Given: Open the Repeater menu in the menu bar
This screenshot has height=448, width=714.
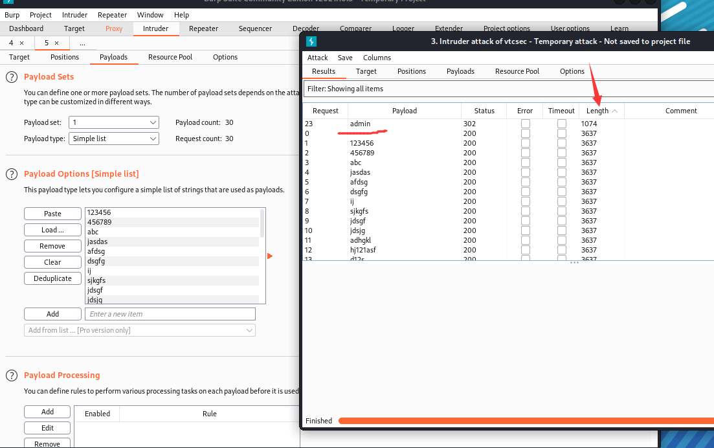Looking at the screenshot, I should pos(113,15).
